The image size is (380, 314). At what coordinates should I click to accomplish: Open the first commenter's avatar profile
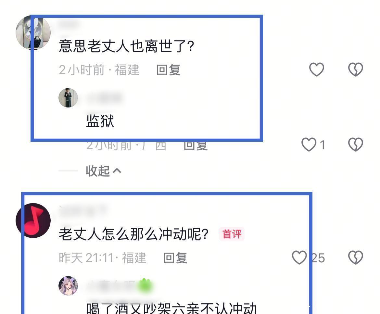coord(33,32)
